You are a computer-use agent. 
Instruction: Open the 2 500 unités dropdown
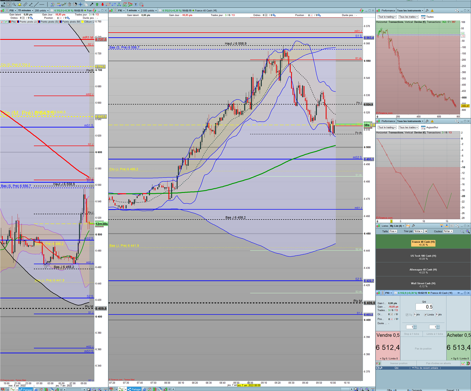coord(149,11)
